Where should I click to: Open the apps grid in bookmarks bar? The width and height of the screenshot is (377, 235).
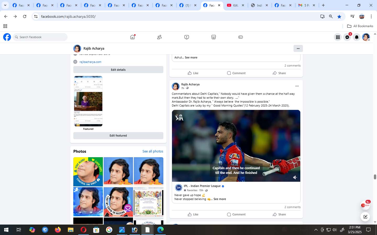click(x=5, y=26)
